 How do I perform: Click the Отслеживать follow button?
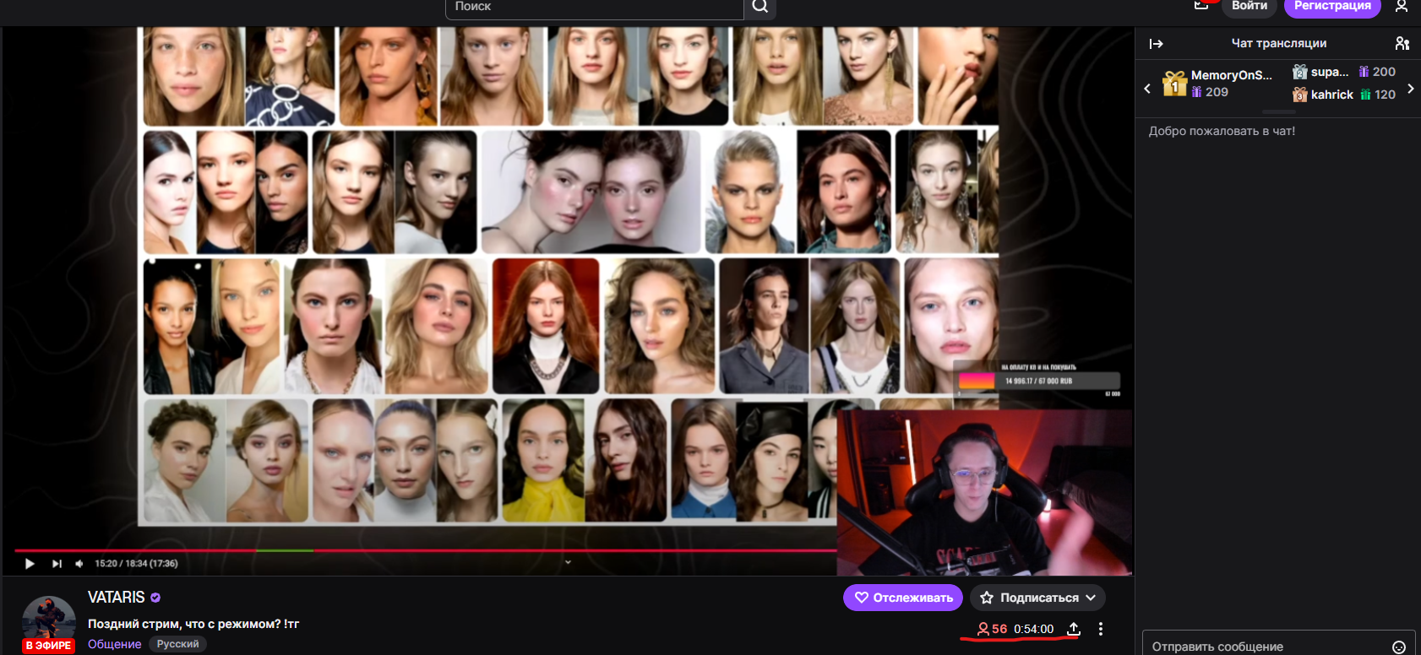[x=903, y=598]
